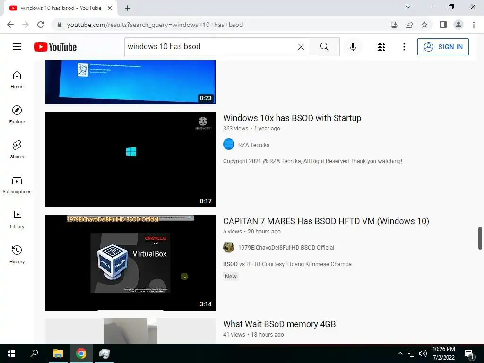This screenshot has width=484, height=363.
Task: Click the site lock icon
Action: 60,25
